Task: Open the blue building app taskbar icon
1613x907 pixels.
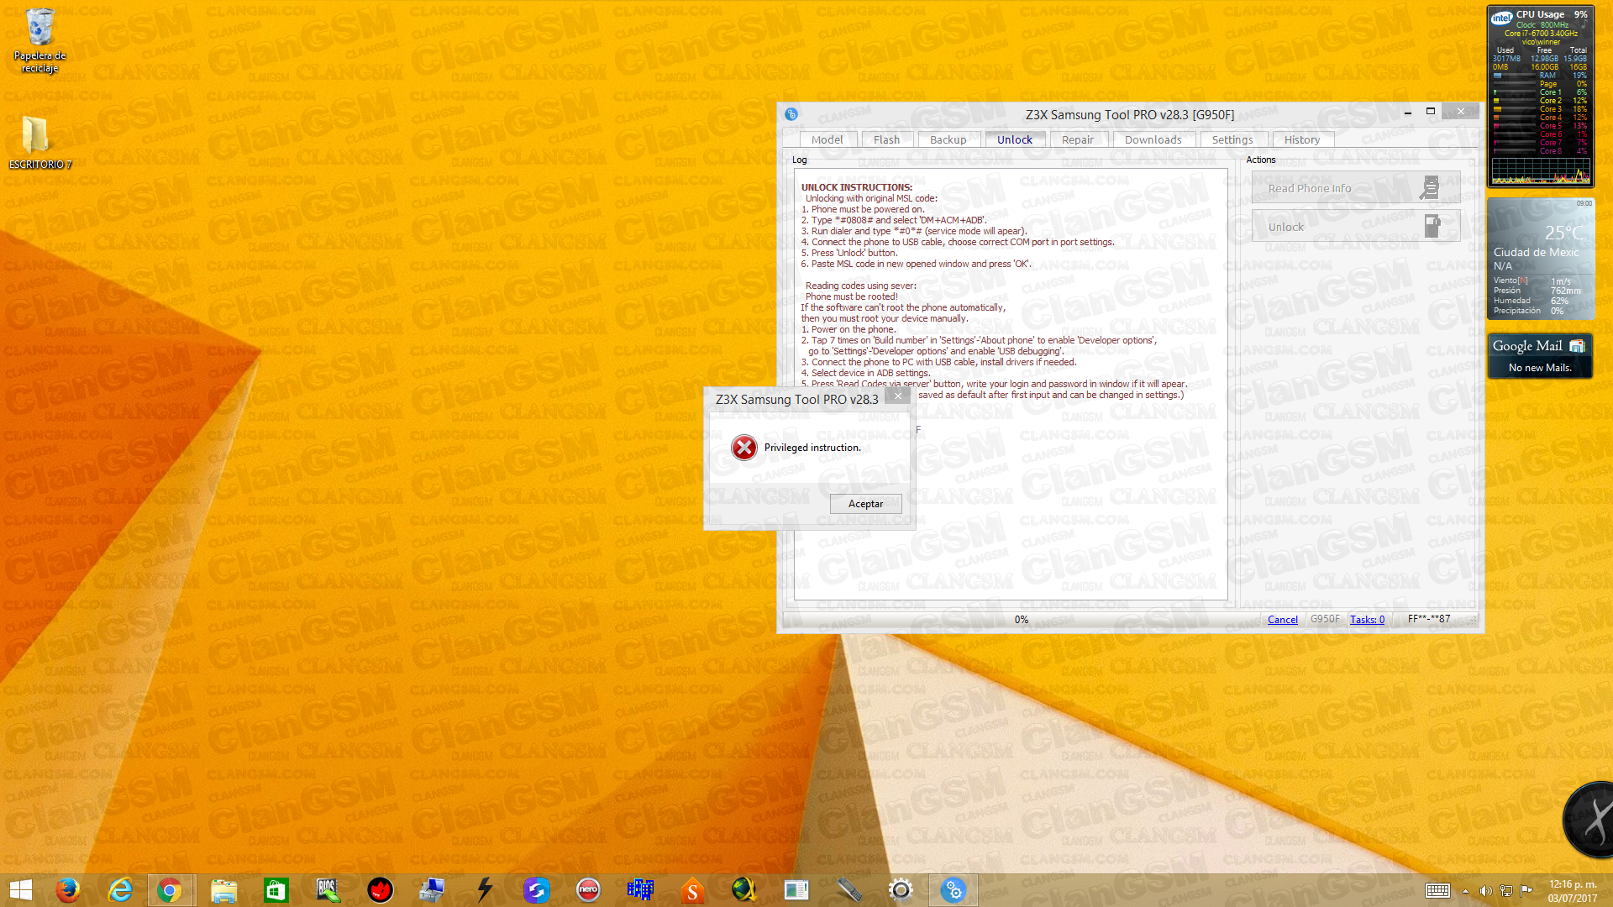Action: [640, 890]
